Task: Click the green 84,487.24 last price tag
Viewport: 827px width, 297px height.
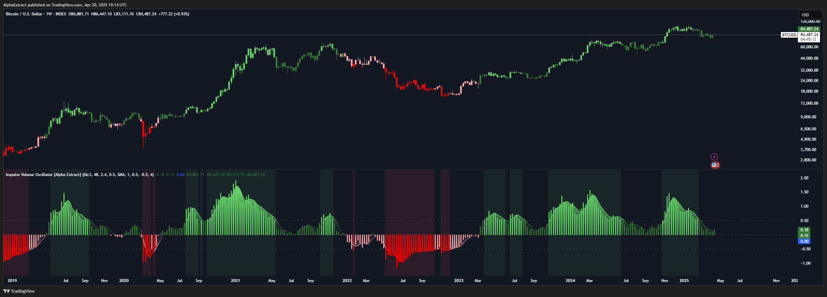Action: point(809,29)
